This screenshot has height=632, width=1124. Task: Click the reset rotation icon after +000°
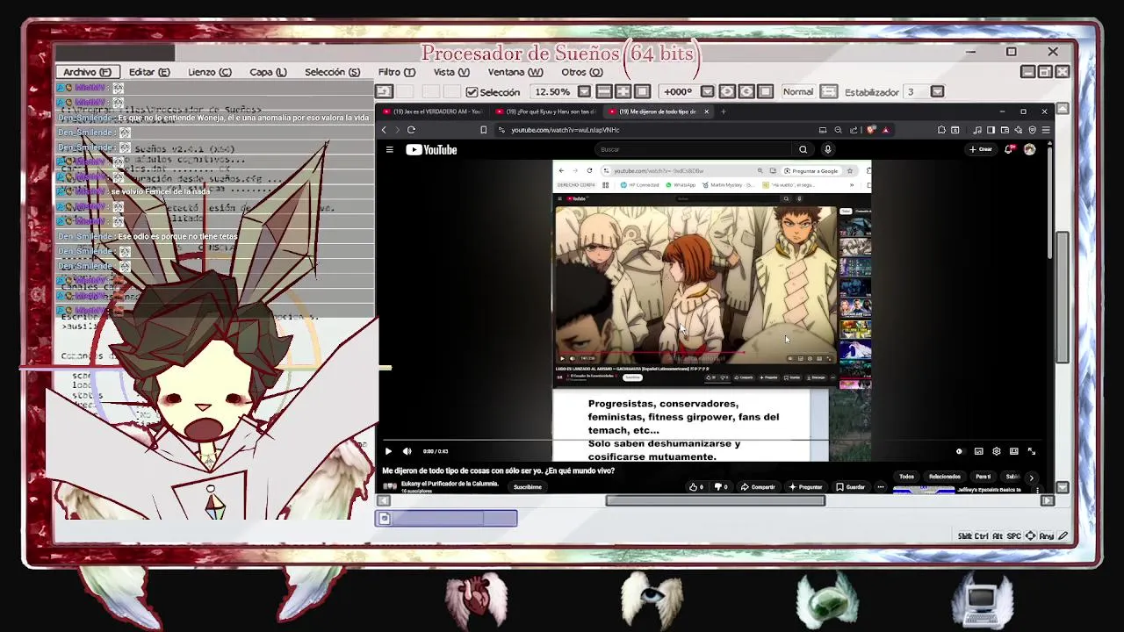(x=765, y=91)
